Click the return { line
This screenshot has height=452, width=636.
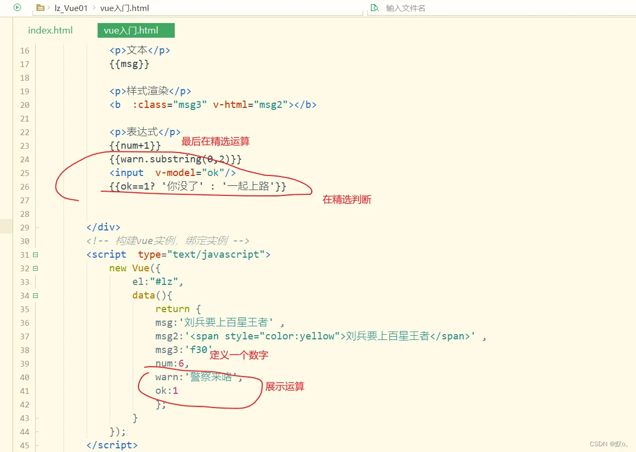[178, 309]
